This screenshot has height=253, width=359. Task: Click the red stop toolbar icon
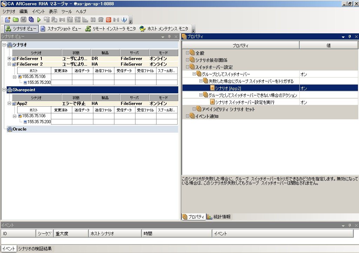click(x=108, y=20)
